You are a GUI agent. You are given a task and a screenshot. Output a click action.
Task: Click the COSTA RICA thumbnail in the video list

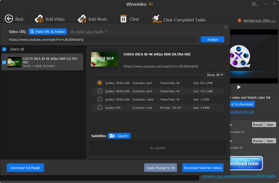click(14, 62)
